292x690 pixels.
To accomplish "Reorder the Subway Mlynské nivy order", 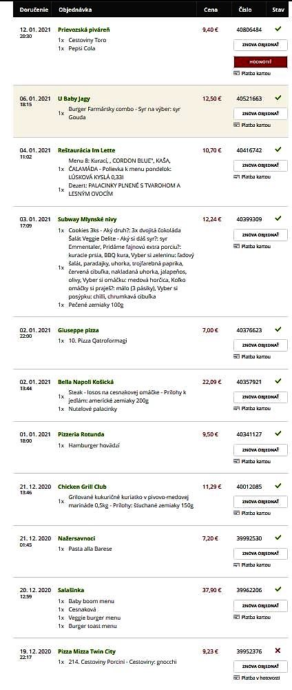I will point(260,234).
